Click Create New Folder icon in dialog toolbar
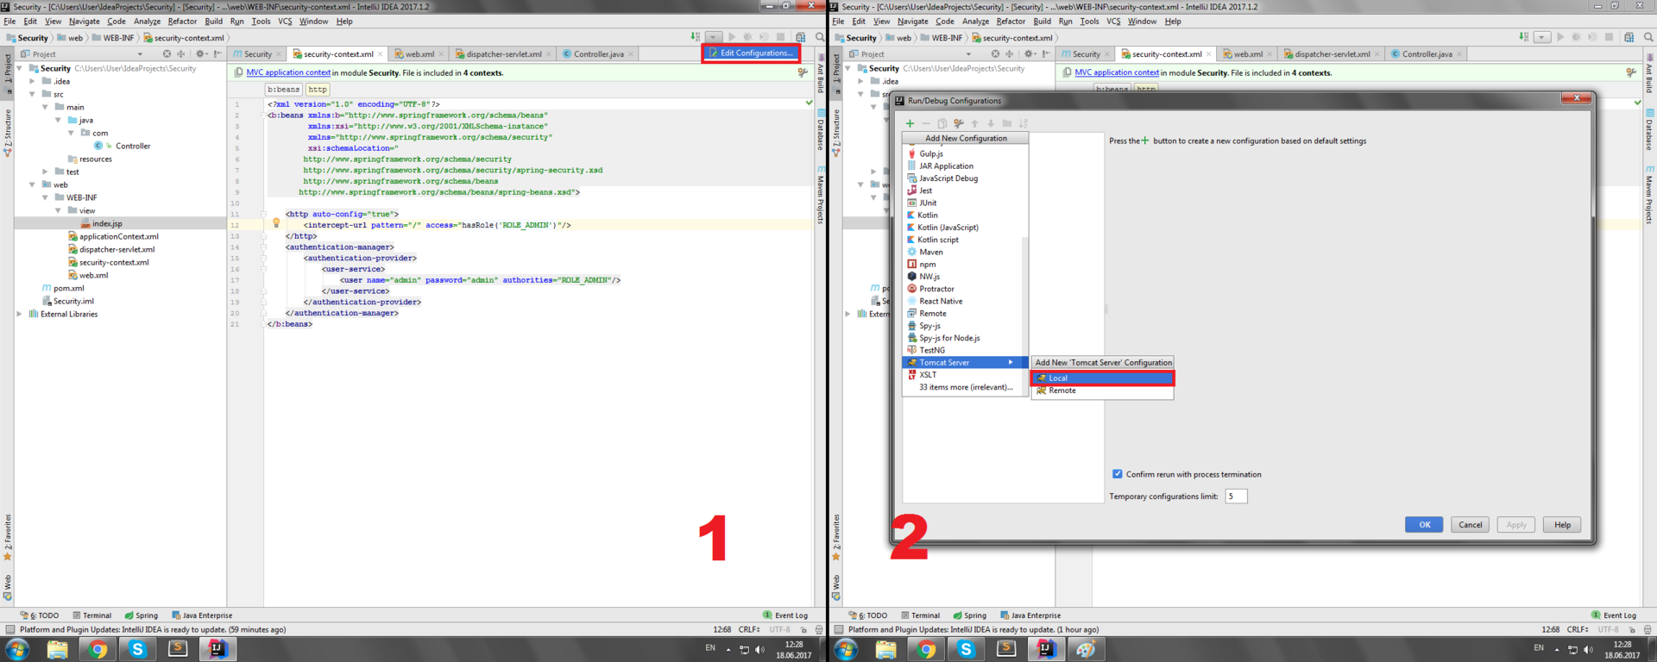 click(x=1007, y=123)
